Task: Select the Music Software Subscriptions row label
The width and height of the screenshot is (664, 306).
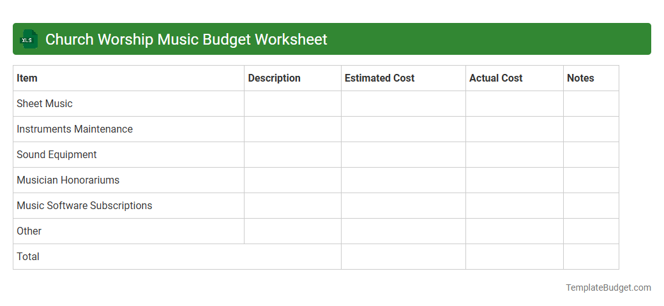Action: [x=84, y=205]
